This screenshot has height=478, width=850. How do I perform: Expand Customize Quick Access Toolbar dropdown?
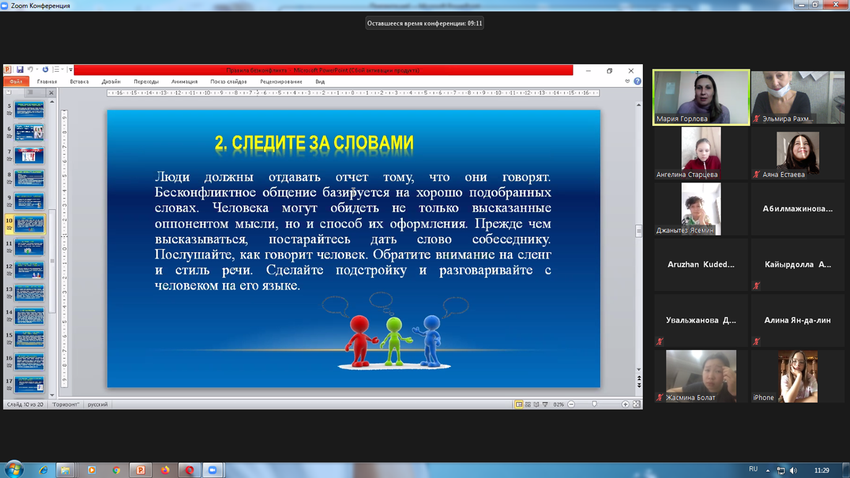71,70
